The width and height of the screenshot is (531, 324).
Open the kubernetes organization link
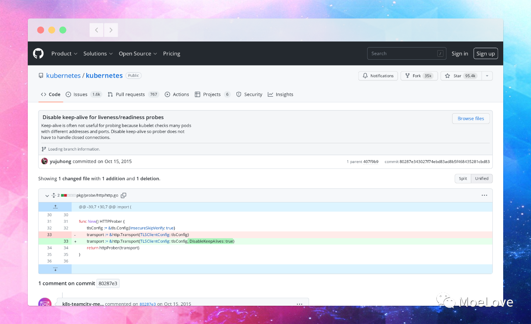click(63, 76)
